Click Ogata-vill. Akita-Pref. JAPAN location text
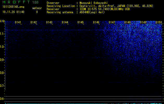The image size is (164, 104). pyautogui.click(x=116, y=6)
